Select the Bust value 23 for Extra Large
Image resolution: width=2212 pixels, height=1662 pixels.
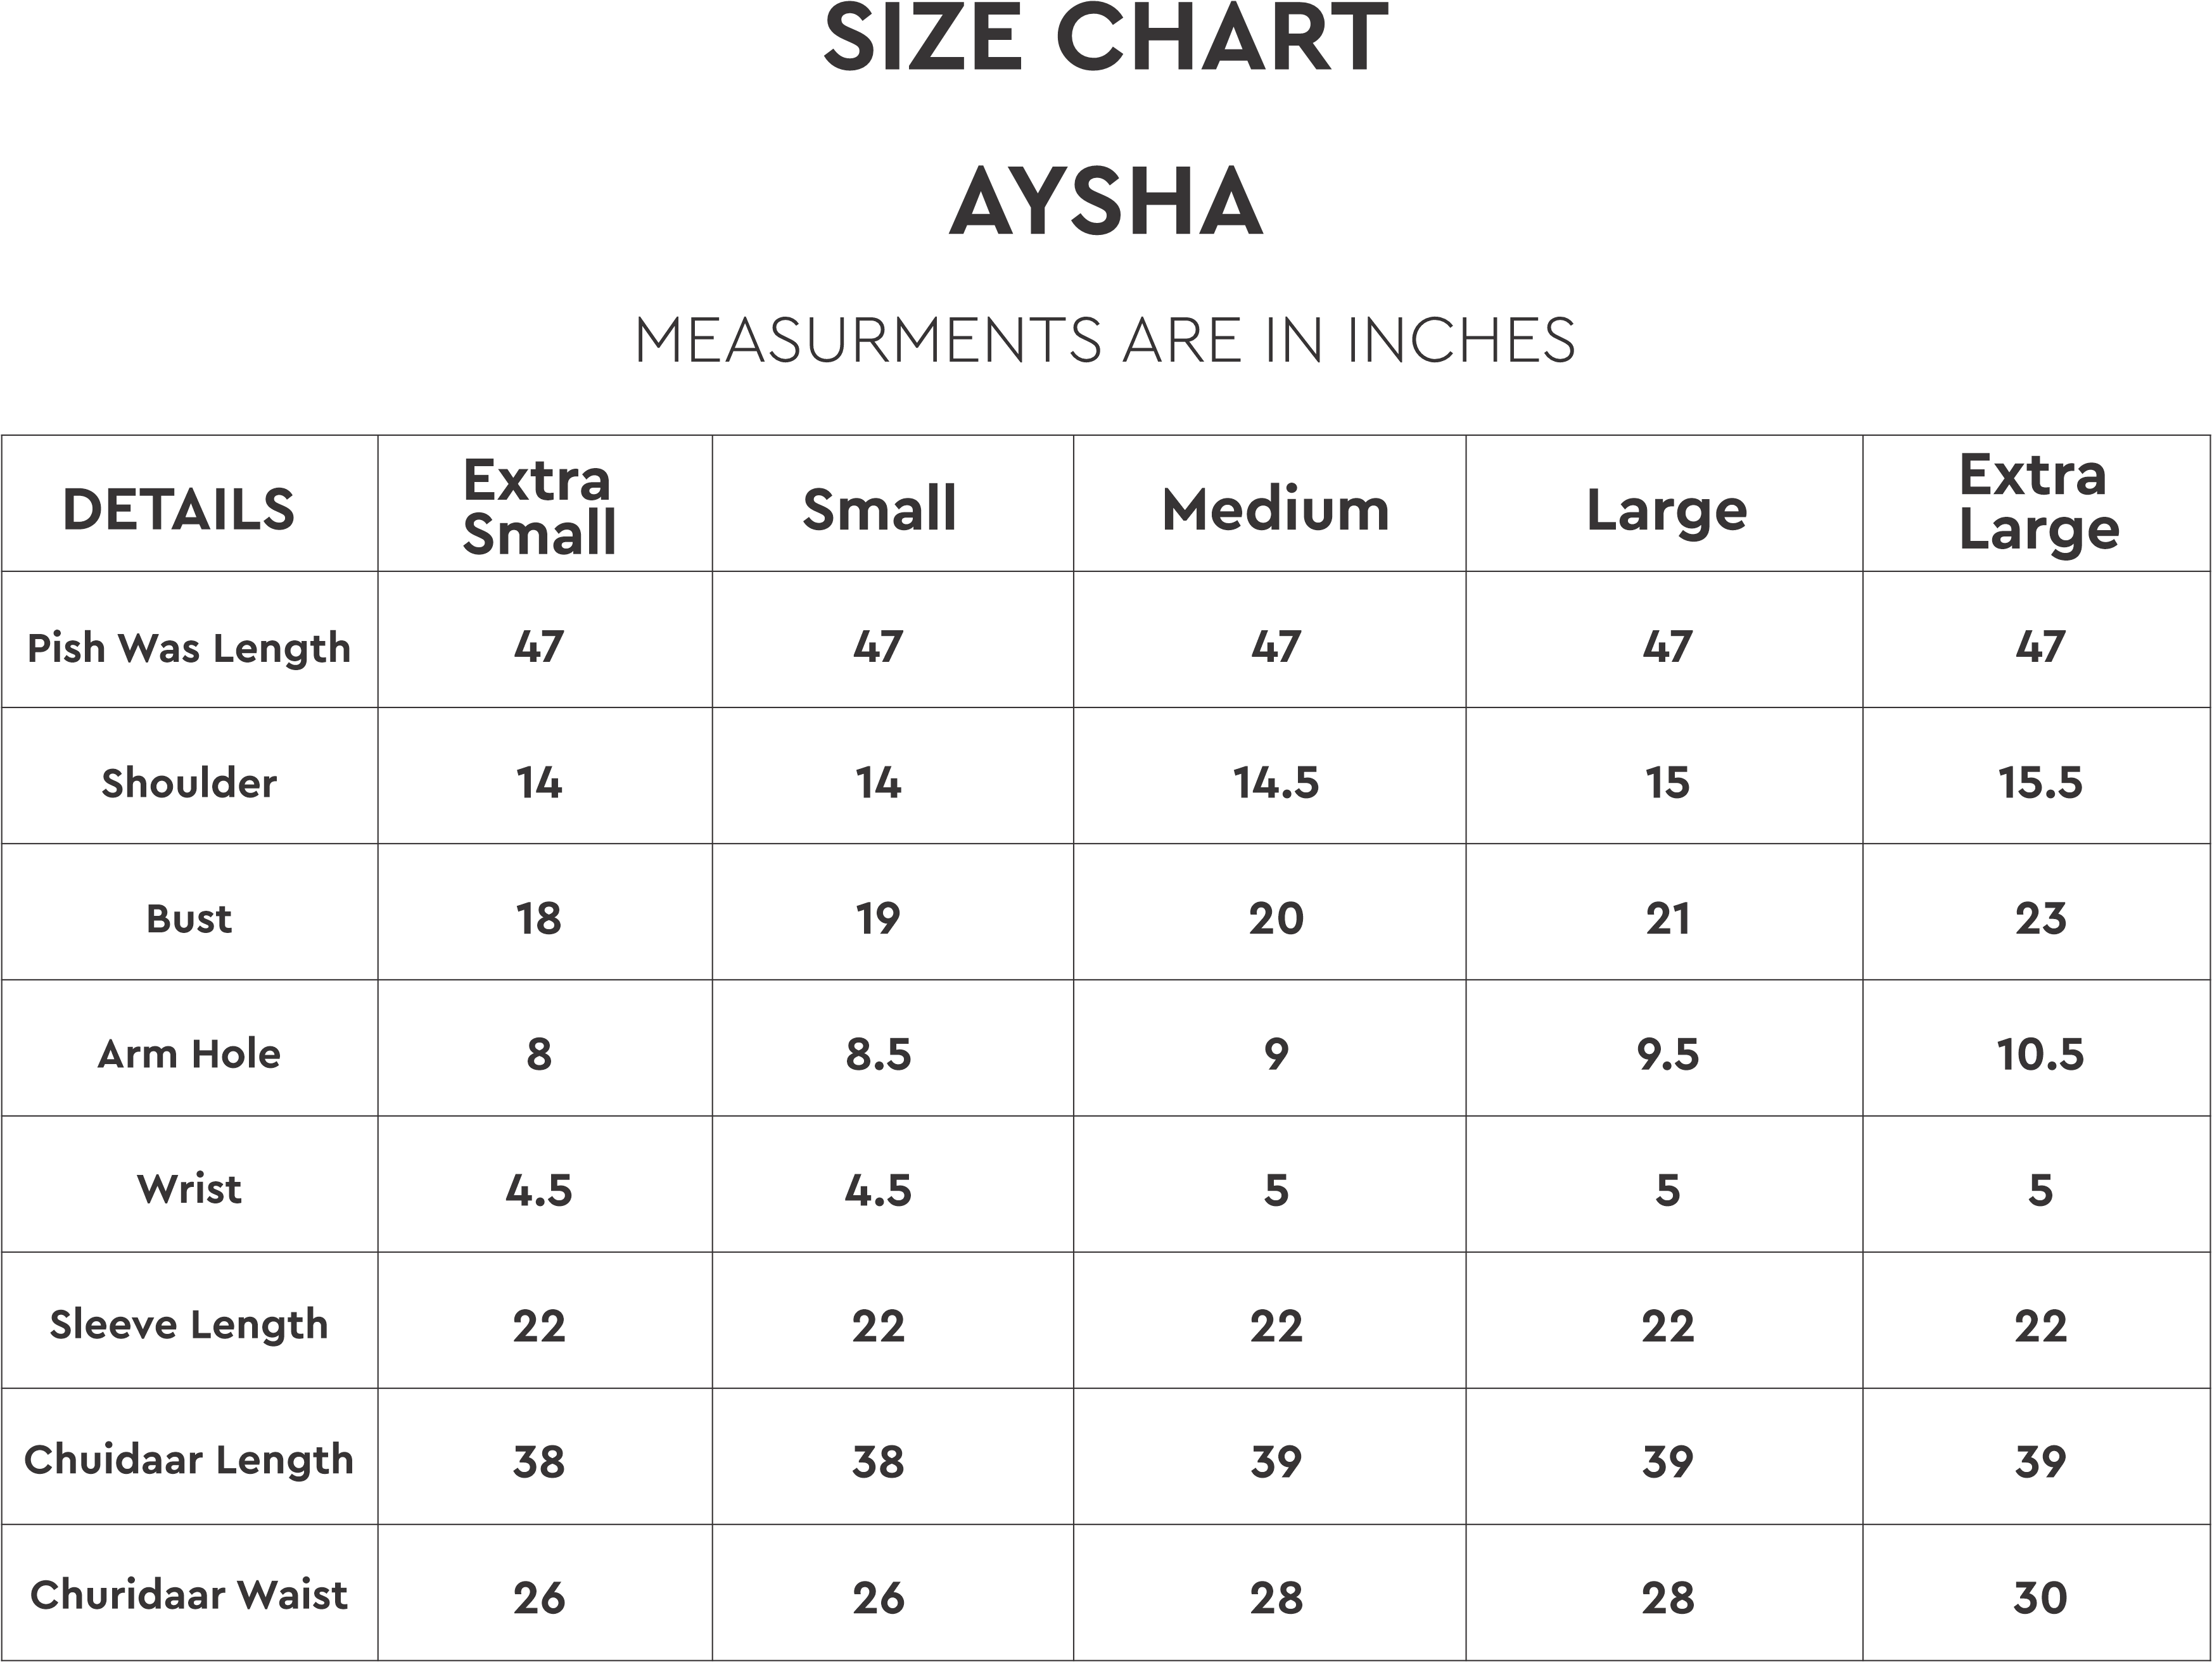pos(2040,919)
